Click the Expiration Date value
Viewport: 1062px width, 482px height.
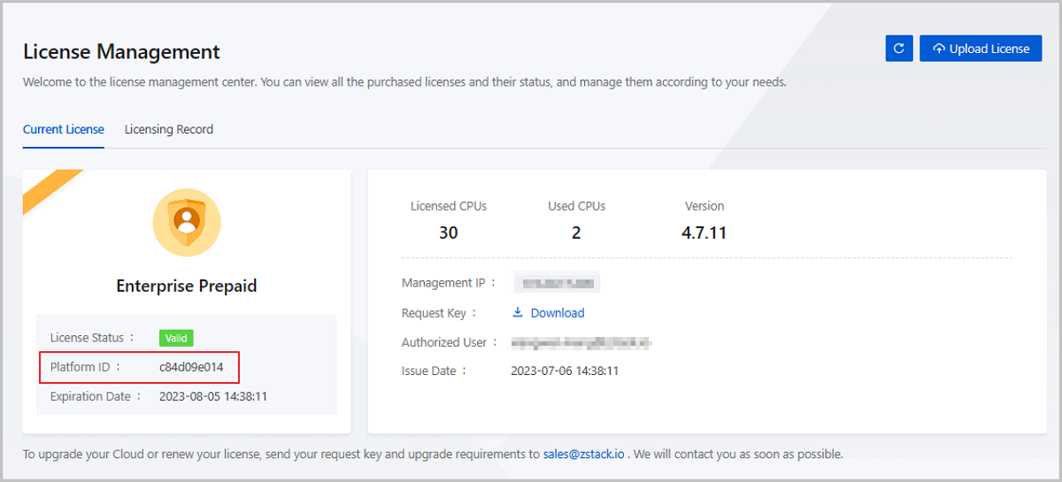(212, 396)
